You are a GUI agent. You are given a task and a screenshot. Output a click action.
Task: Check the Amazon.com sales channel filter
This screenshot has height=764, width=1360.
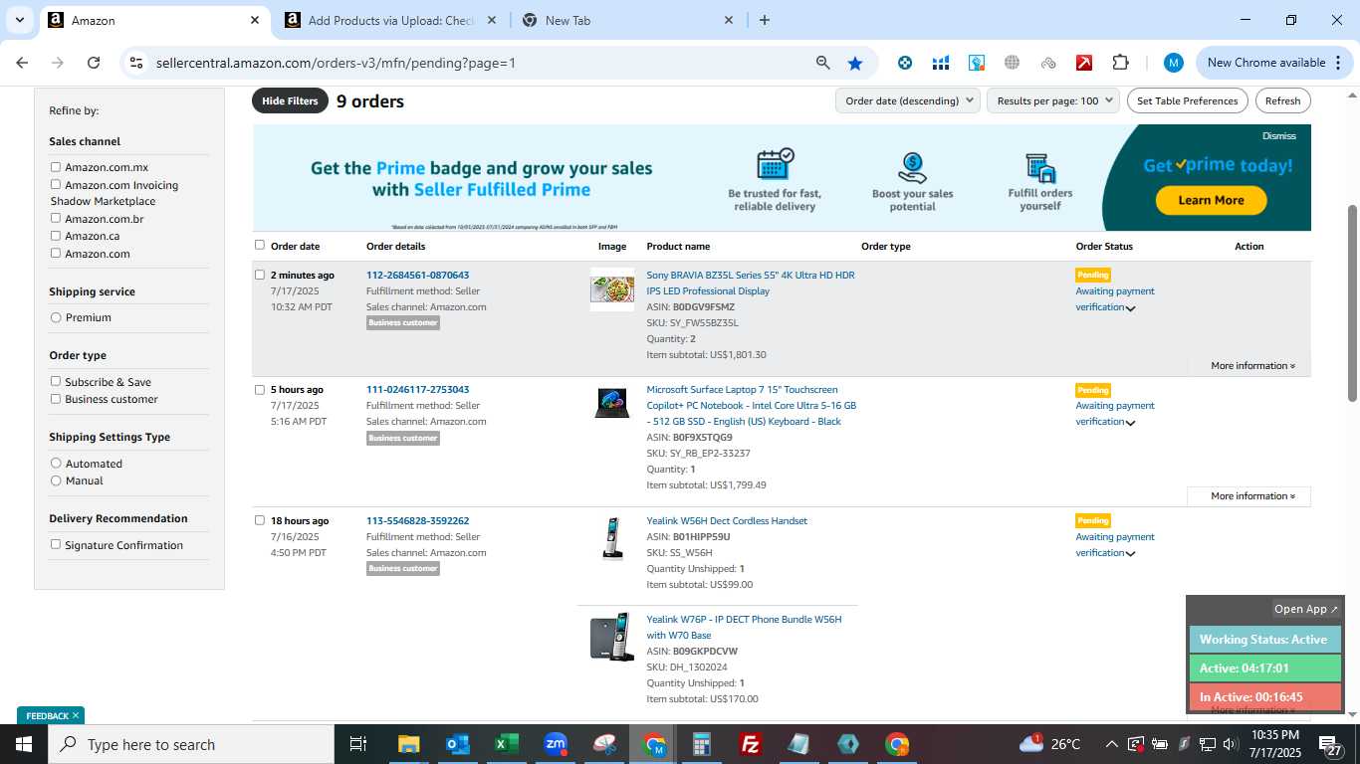[x=56, y=253]
